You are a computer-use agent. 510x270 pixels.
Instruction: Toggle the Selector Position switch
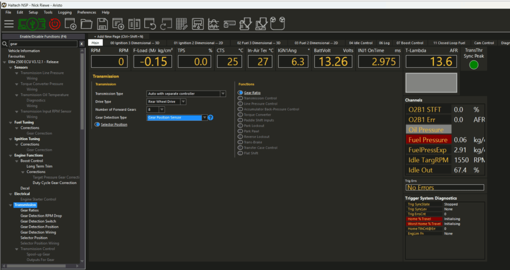(97, 124)
